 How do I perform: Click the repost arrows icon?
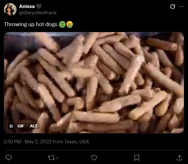[51, 158]
